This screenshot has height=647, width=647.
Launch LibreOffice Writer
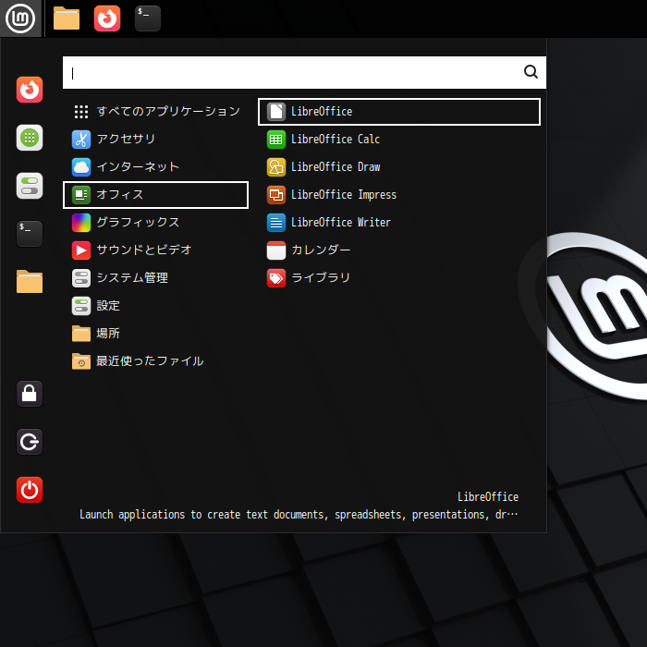[399, 223]
